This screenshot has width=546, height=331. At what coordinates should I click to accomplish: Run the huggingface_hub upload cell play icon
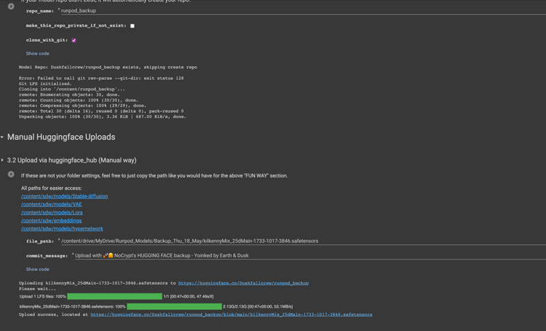tap(11, 174)
